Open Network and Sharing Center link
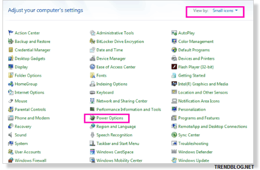The height and width of the screenshot is (170, 260). click(122, 101)
